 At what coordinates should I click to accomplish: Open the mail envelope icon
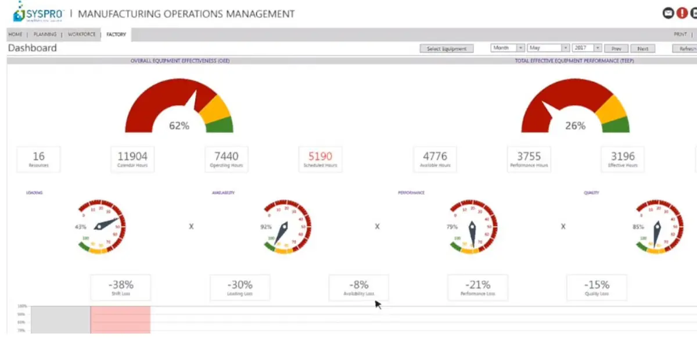(x=668, y=13)
